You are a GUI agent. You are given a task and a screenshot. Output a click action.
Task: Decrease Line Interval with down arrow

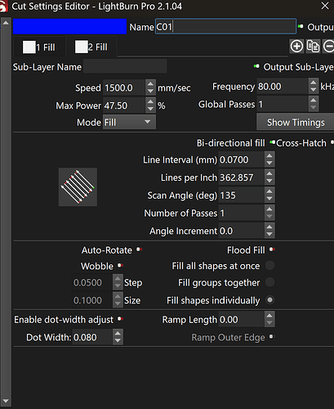click(x=269, y=163)
